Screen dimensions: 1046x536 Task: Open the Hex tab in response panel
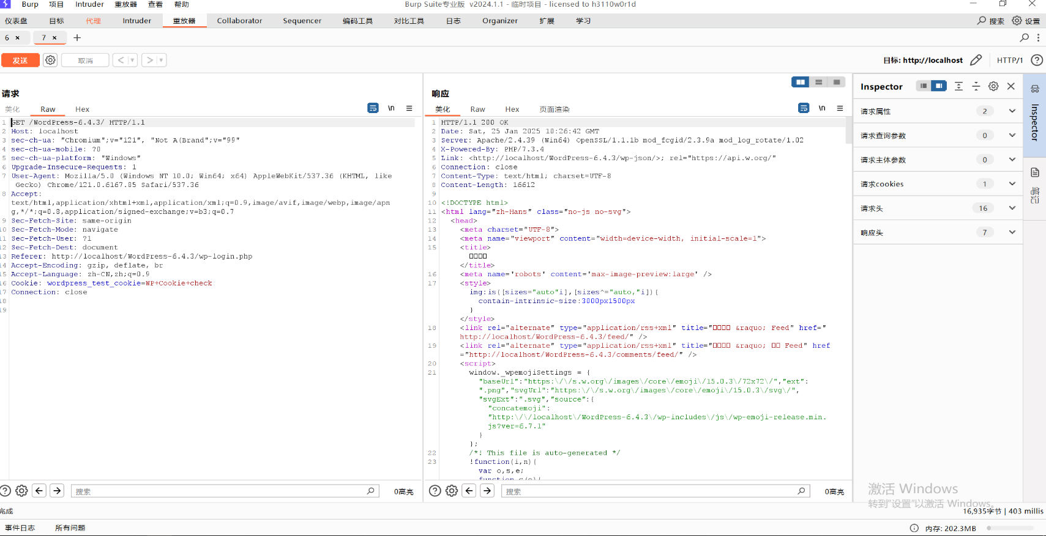[x=512, y=109]
